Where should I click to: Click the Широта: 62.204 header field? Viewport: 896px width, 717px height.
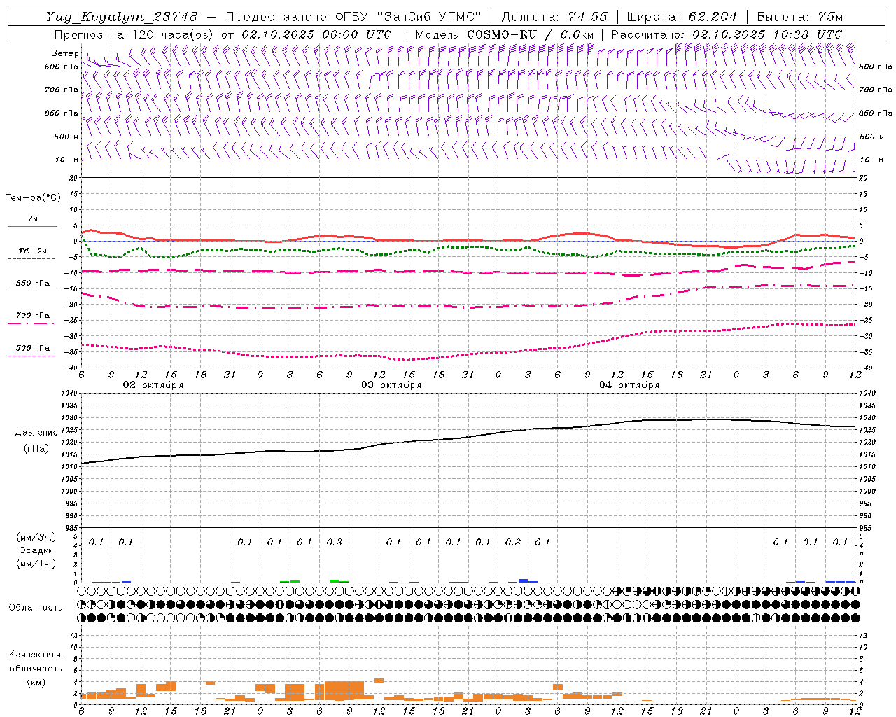click(682, 17)
